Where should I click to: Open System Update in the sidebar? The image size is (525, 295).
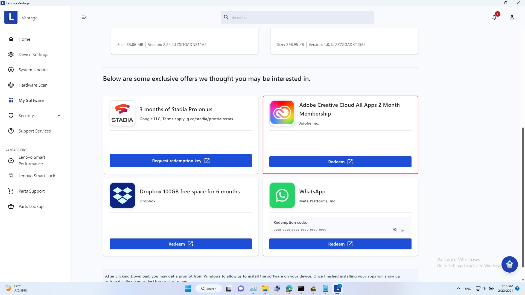[x=33, y=70]
